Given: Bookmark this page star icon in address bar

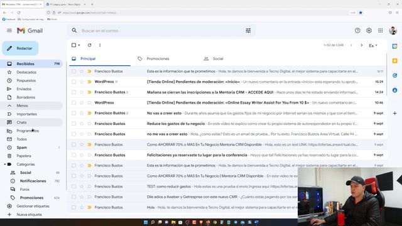Looking at the screenshot, I should click(361, 13).
